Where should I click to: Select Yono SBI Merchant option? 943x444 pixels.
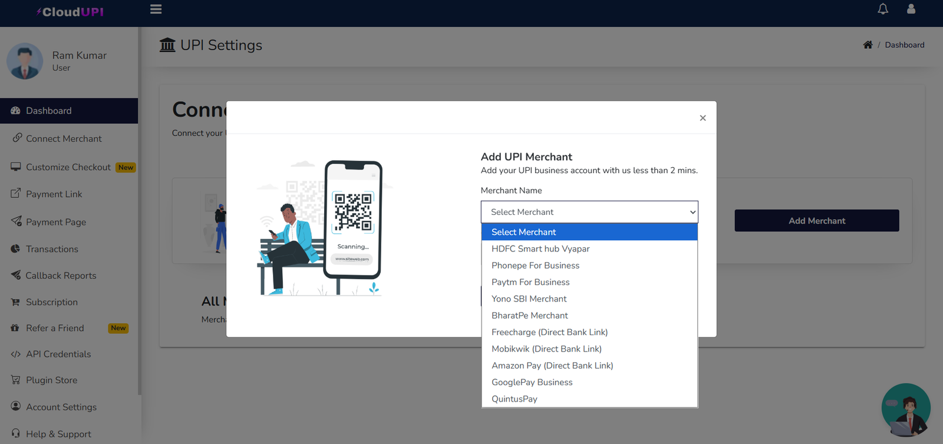(589, 299)
